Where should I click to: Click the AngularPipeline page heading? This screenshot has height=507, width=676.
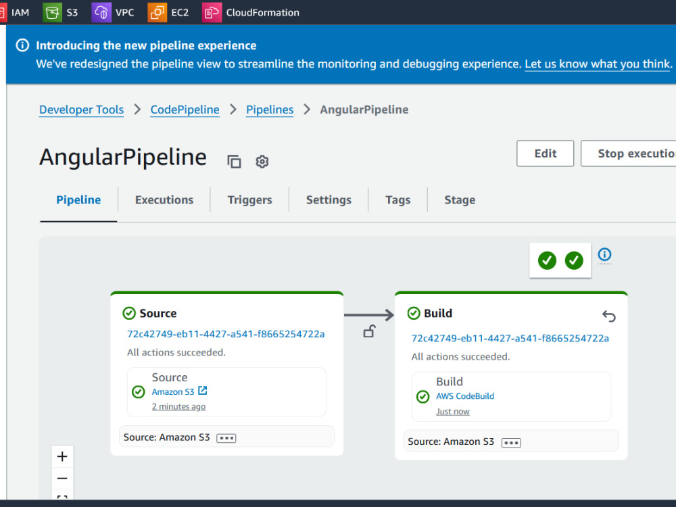tap(123, 157)
